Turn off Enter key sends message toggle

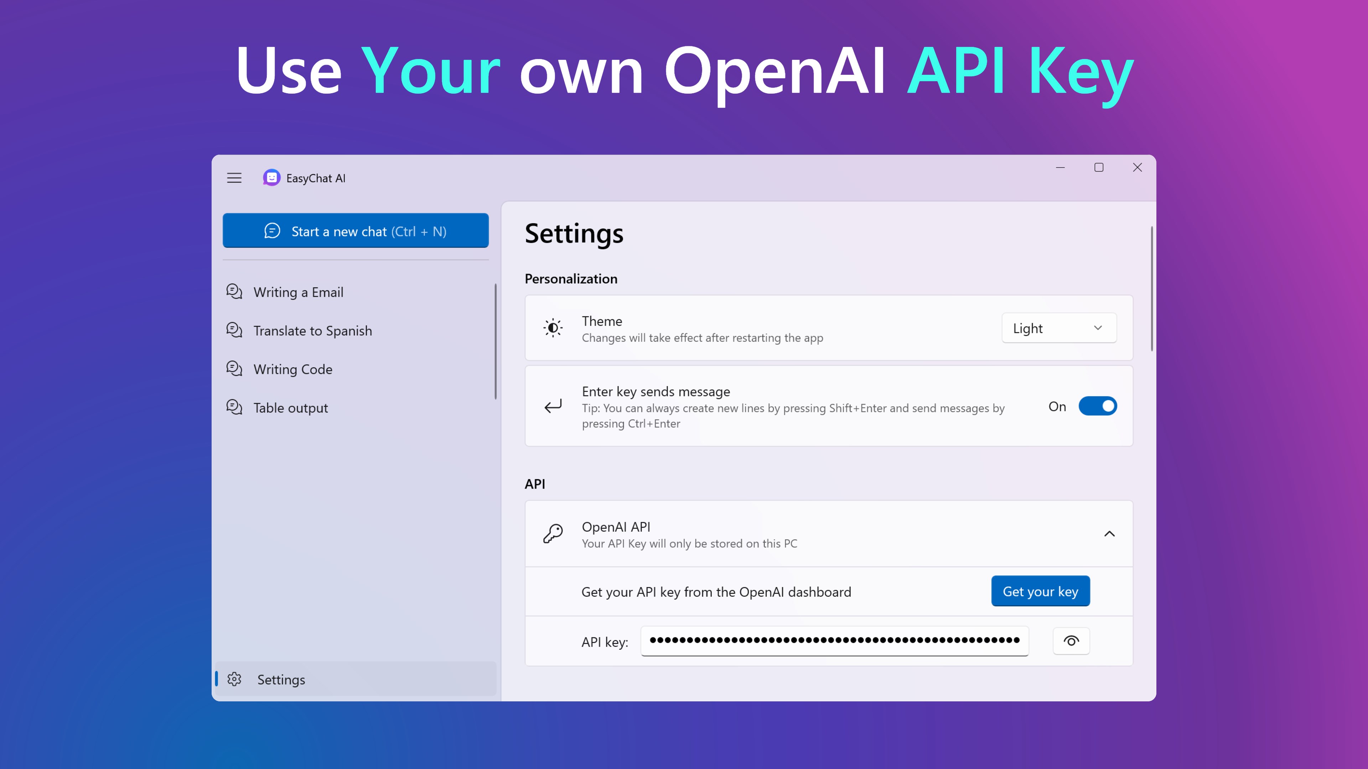1097,406
